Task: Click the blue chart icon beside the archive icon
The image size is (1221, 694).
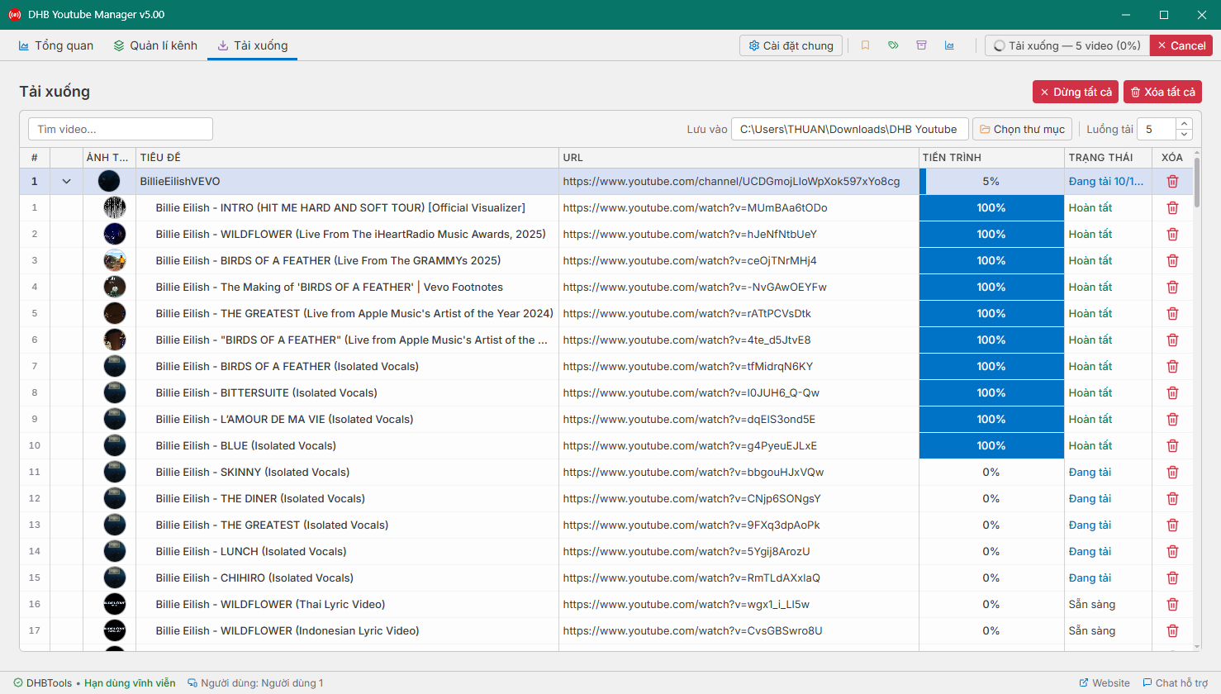Action: pos(949,45)
